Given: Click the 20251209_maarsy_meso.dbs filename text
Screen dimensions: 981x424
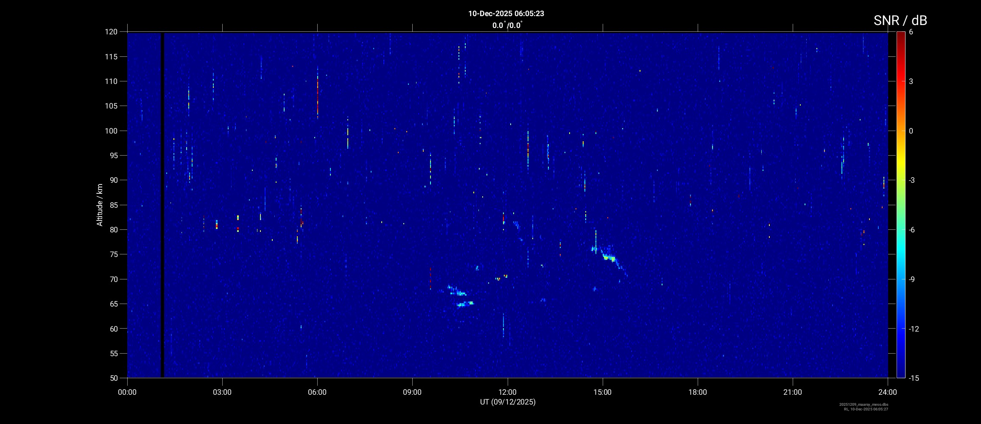Looking at the screenshot, I should (864, 404).
